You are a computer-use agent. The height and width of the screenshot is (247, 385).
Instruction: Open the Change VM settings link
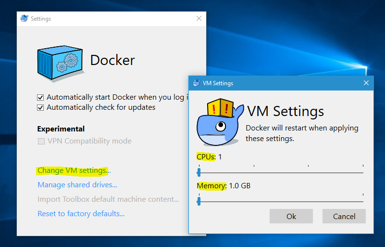(x=74, y=170)
